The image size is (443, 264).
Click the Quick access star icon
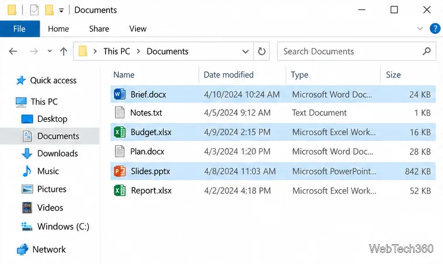21,80
